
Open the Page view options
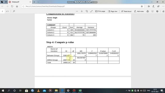point(113,11)
